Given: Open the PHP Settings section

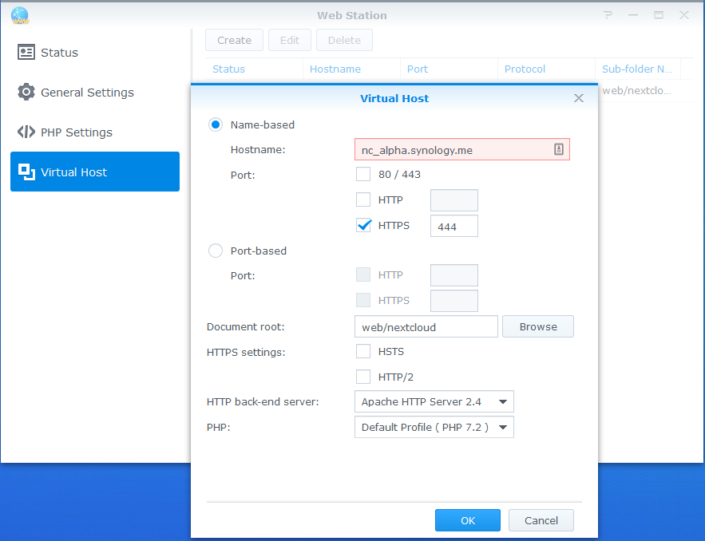Looking at the screenshot, I should click(x=95, y=132).
